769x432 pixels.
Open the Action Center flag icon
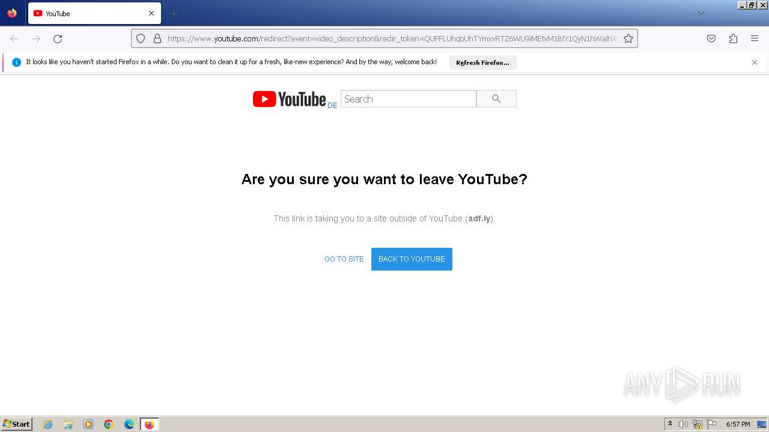tap(712, 424)
